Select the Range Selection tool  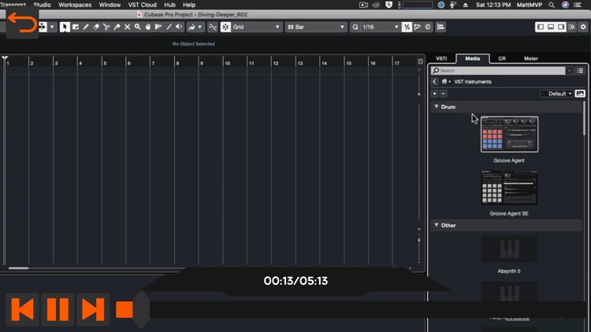(76, 27)
